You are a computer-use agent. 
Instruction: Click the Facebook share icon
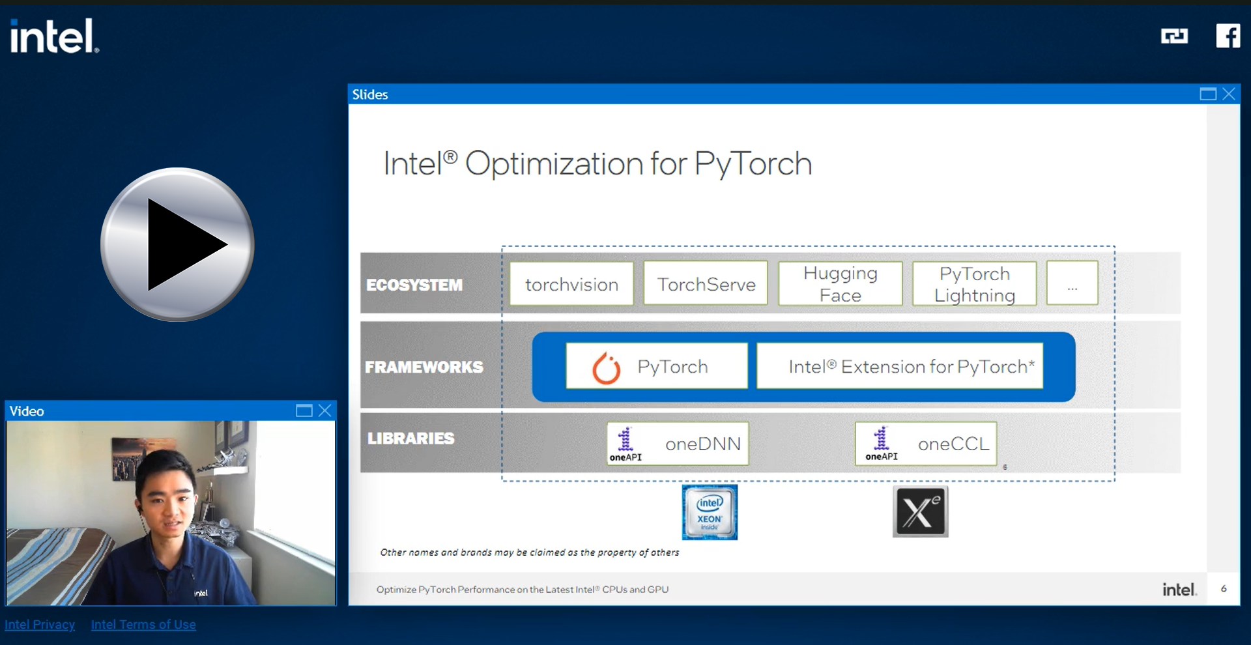[1229, 36]
